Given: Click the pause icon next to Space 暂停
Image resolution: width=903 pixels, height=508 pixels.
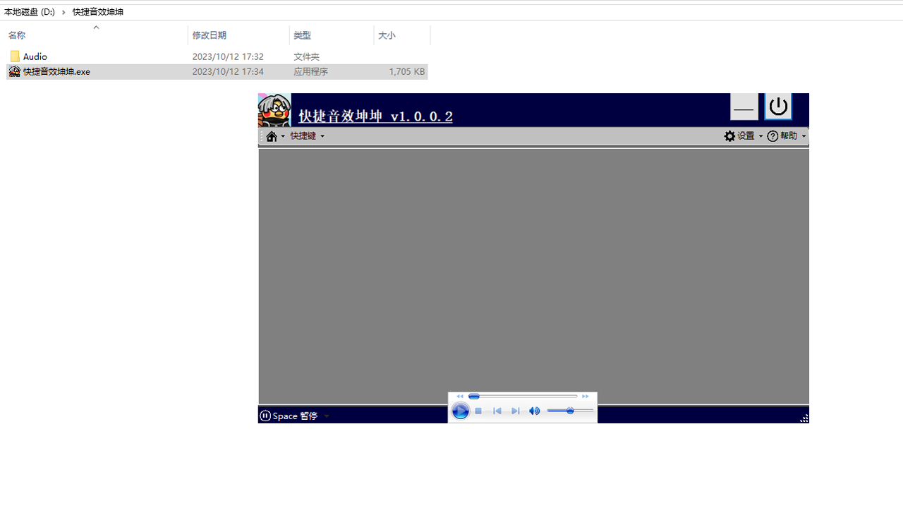Looking at the screenshot, I should click(x=265, y=416).
